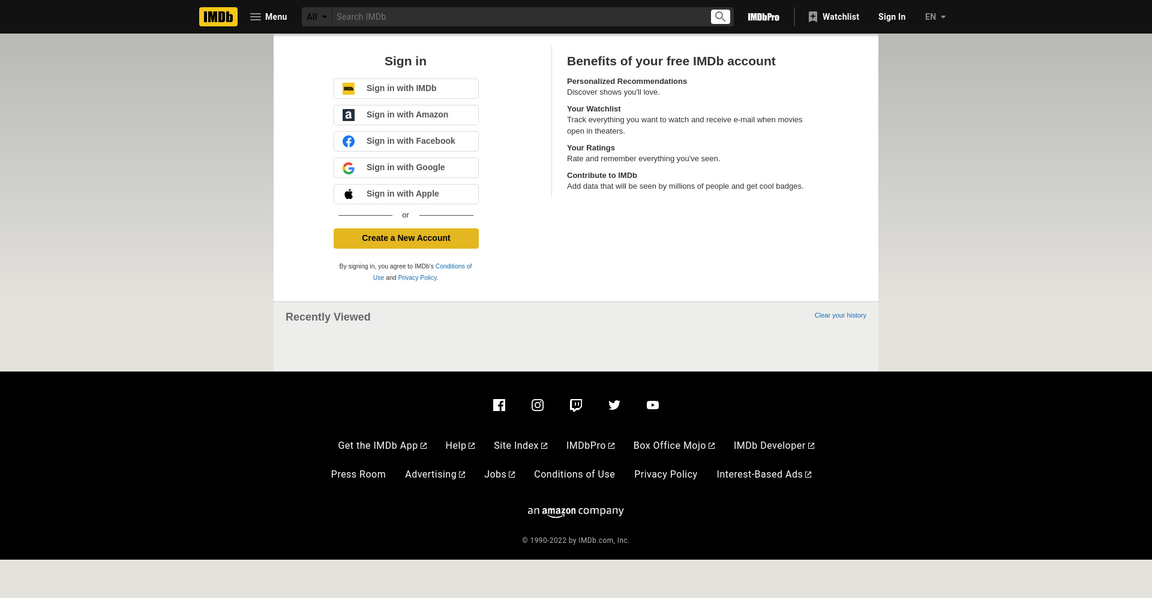This screenshot has height=598, width=1152.
Task: Click the 'Recently Viewed' heading
Action: pyautogui.click(x=328, y=317)
